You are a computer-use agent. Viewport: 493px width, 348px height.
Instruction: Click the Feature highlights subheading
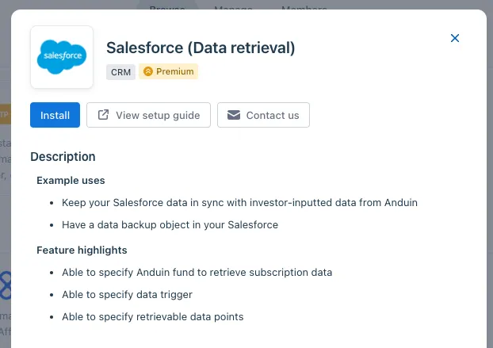point(82,250)
